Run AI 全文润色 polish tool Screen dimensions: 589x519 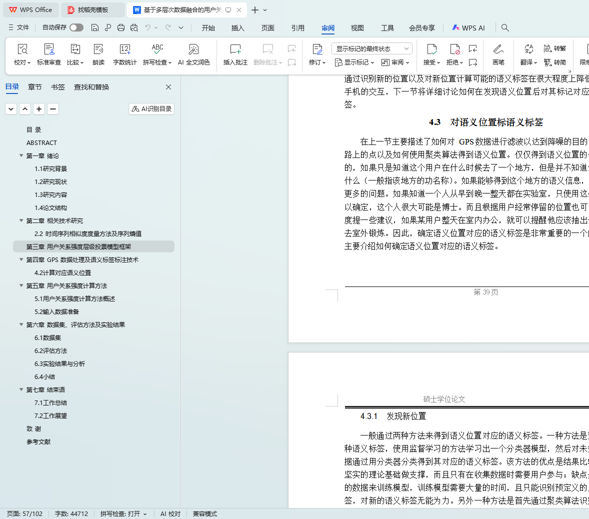point(193,49)
